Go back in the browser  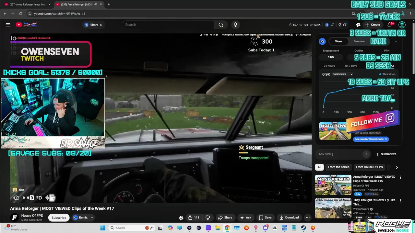[5, 14]
